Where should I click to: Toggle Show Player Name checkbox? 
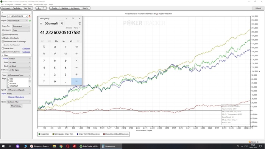(x=3, y=34)
